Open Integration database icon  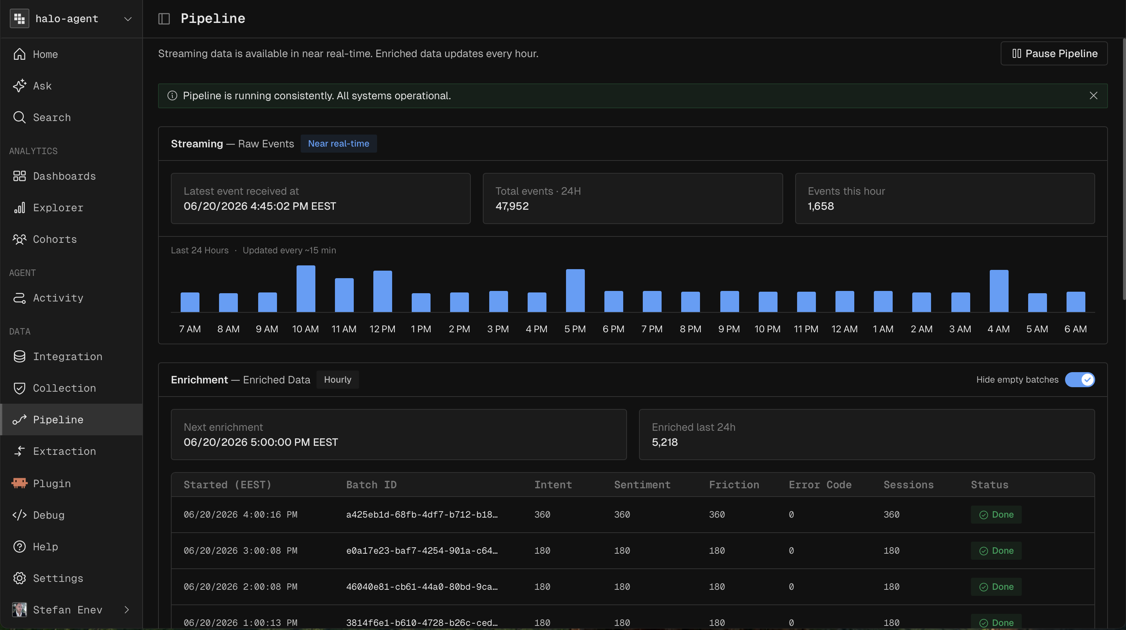point(19,356)
